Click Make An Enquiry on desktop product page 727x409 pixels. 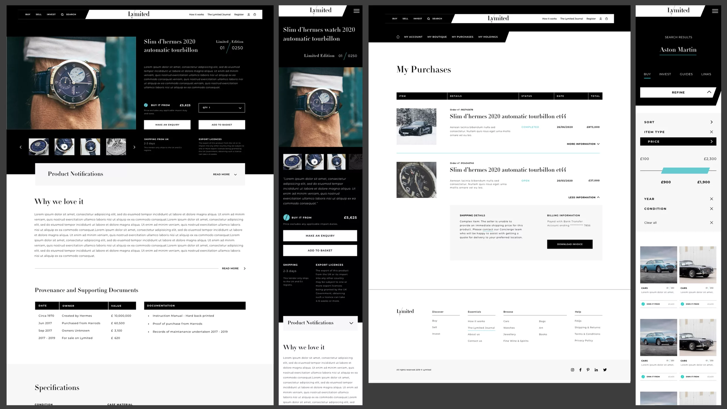[x=167, y=125]
